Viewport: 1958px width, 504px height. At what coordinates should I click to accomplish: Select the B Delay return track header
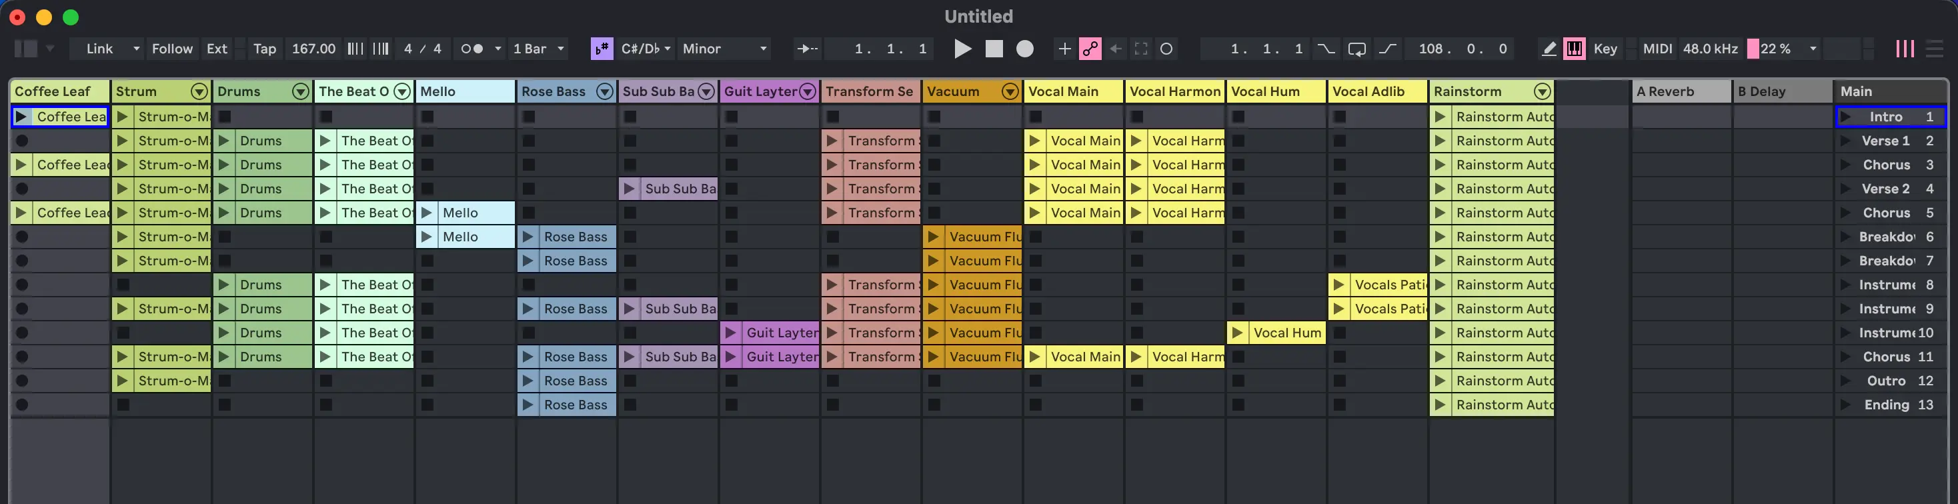[1783, 91]
